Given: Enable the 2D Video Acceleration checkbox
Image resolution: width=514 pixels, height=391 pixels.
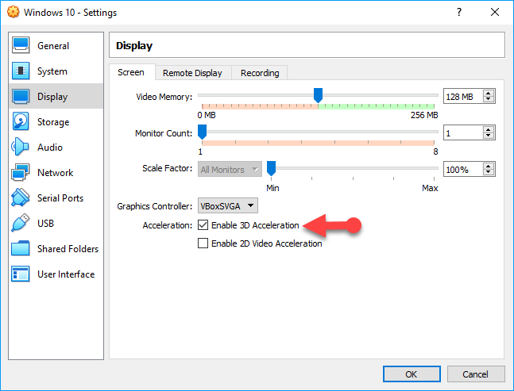Looking at the screenshot, I should (x=203, y=243).
